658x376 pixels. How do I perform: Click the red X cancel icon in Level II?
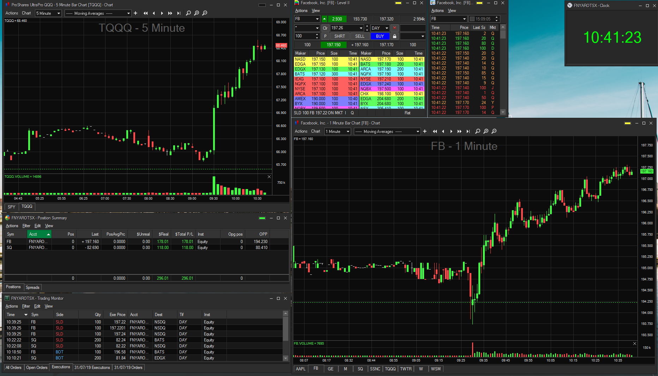(395, 28)
